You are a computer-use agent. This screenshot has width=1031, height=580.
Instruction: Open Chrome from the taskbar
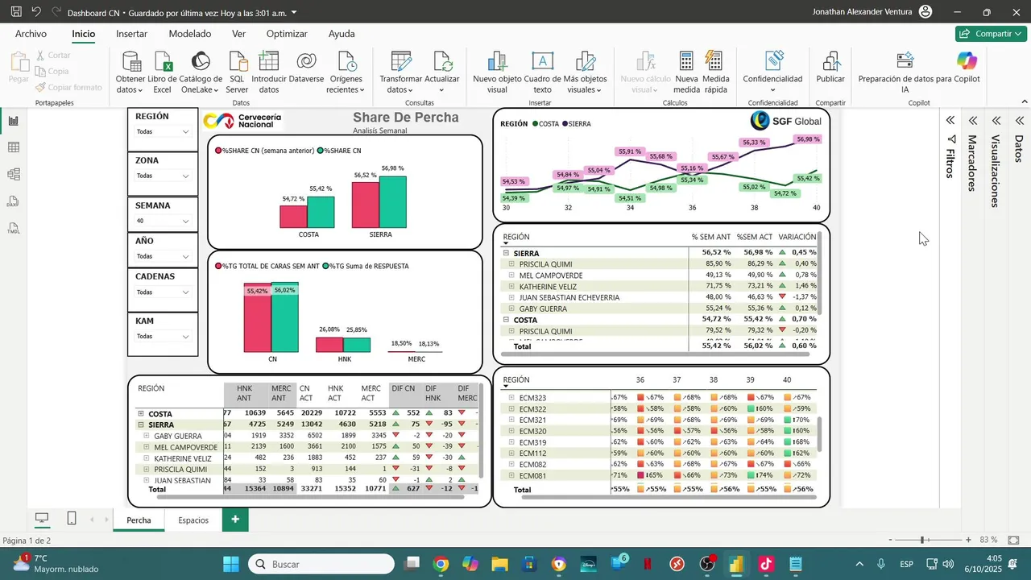[441, 564]
